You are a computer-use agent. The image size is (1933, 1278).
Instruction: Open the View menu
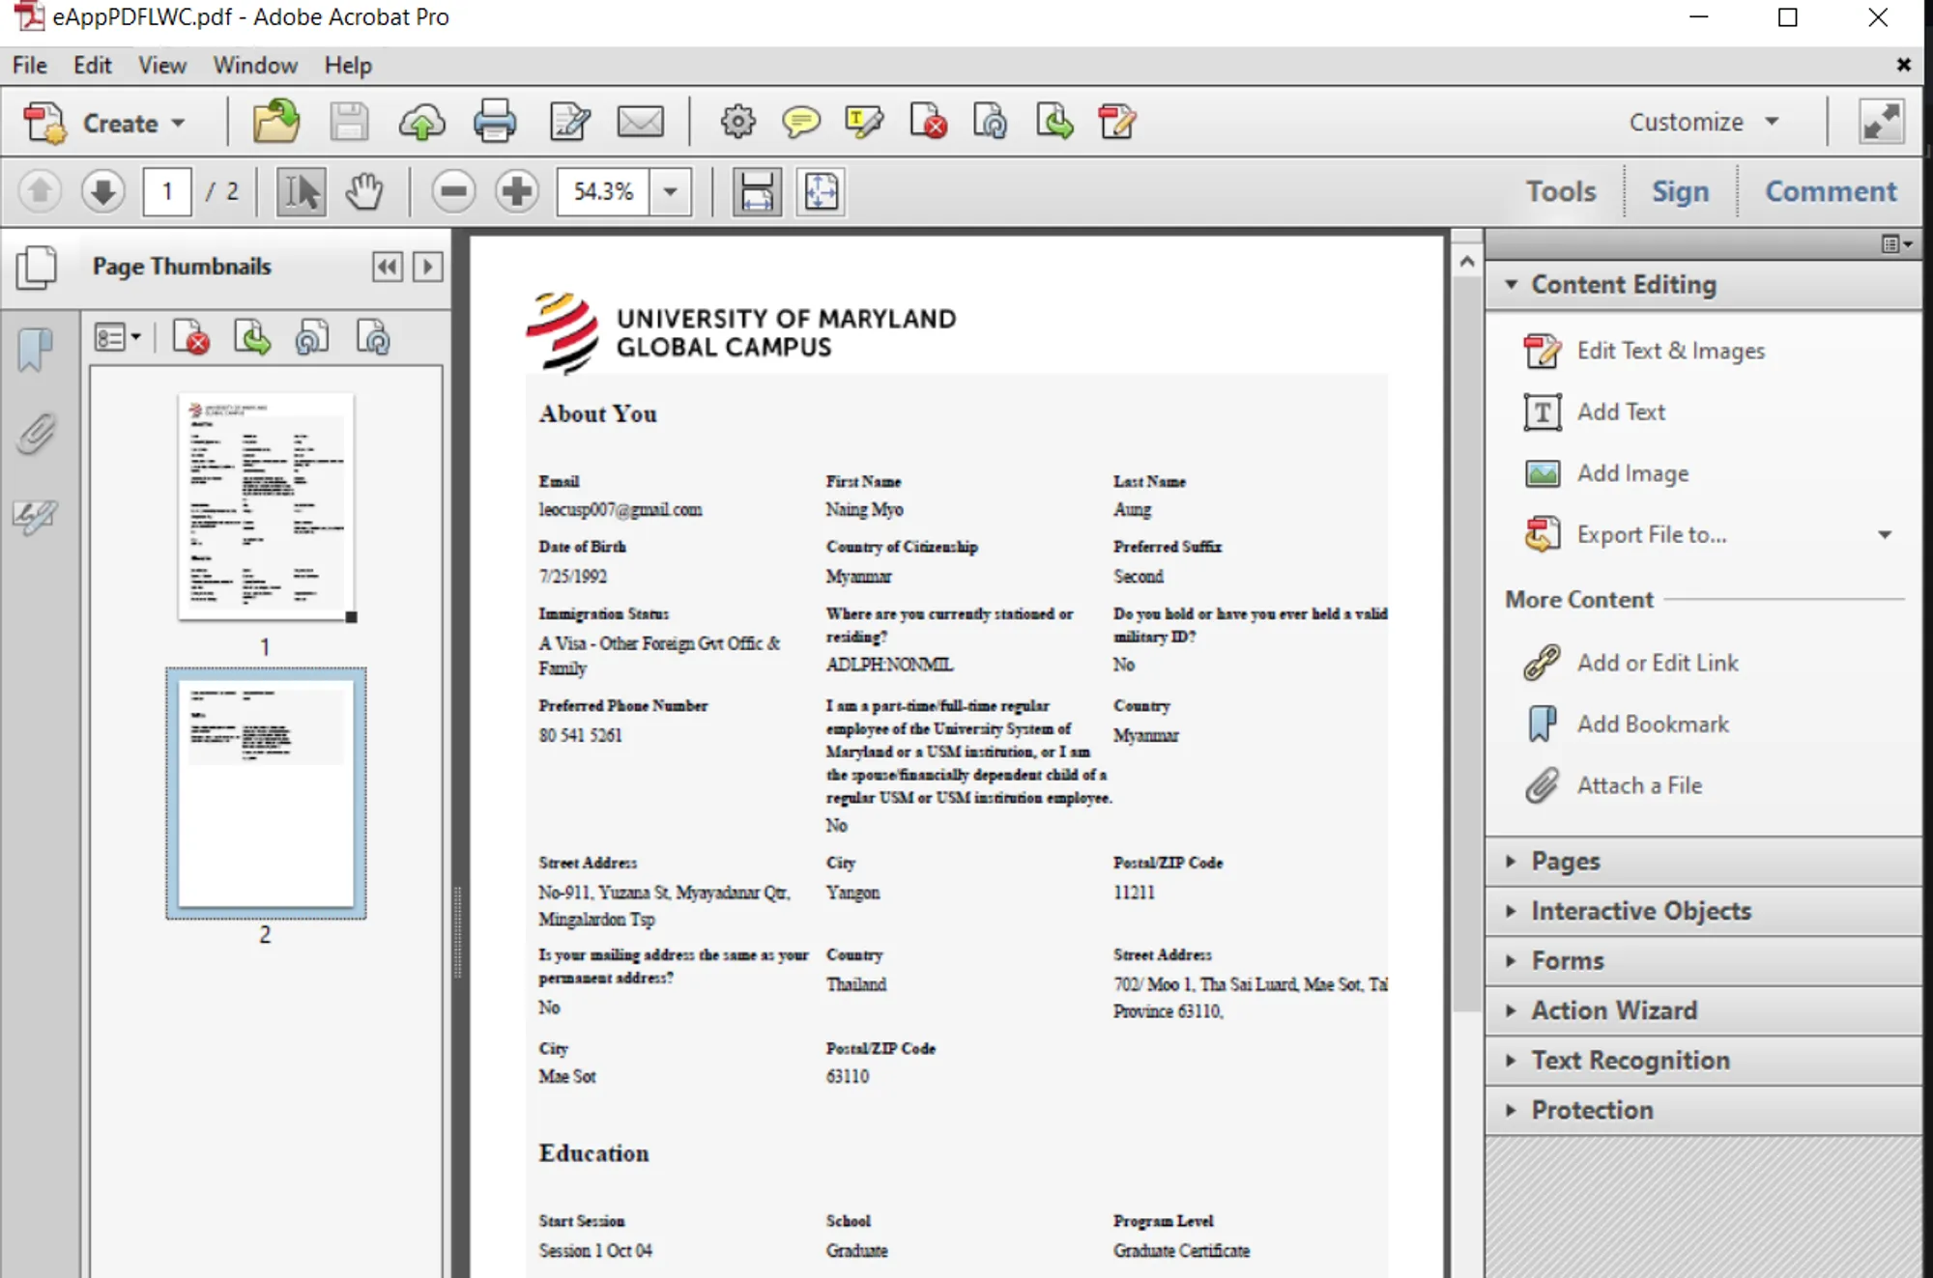click(x=162, y=65)
